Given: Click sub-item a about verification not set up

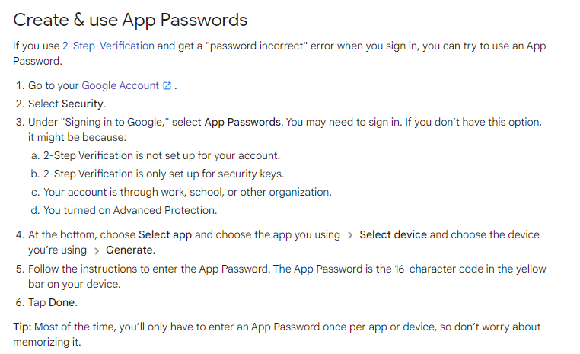Looking at the screenshot, I should [161, 155].
